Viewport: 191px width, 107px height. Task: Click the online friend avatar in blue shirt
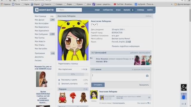[x=184, y=96]
